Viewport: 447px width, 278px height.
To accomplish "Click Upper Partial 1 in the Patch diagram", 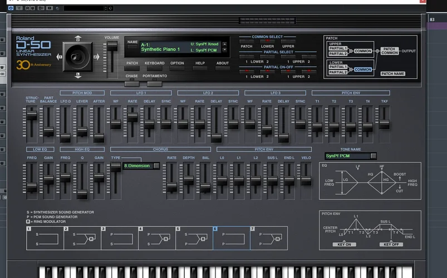I will [338, 48].
